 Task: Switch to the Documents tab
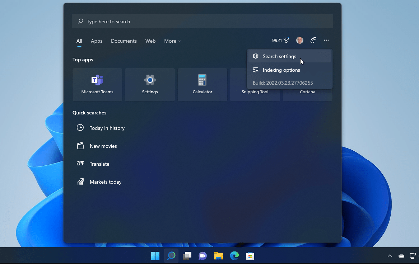(x=124, y=41)
